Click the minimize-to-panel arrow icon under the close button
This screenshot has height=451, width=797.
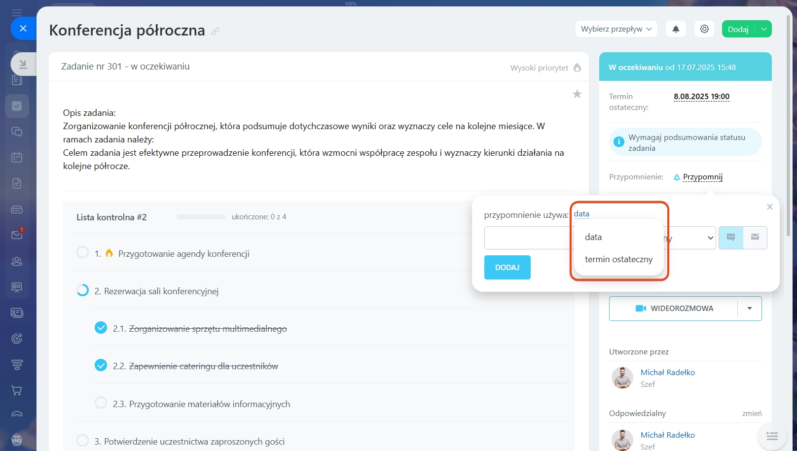coord(23,64)
